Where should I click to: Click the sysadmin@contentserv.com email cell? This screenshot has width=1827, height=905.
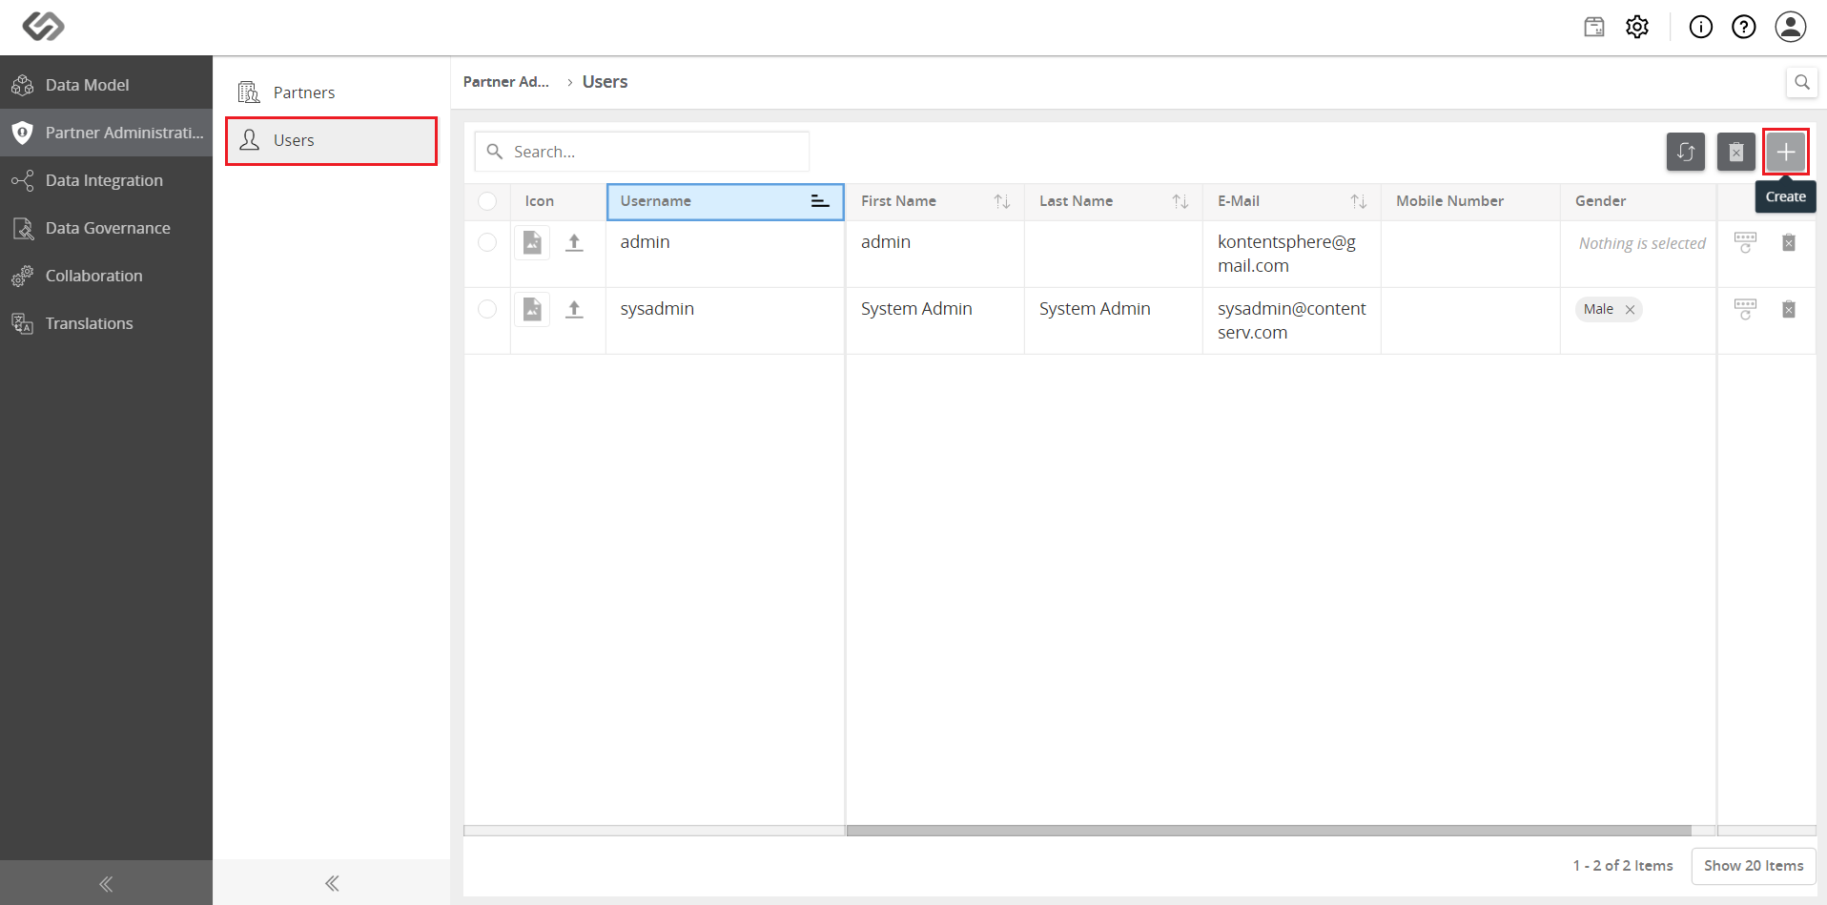click(1291, 321)
